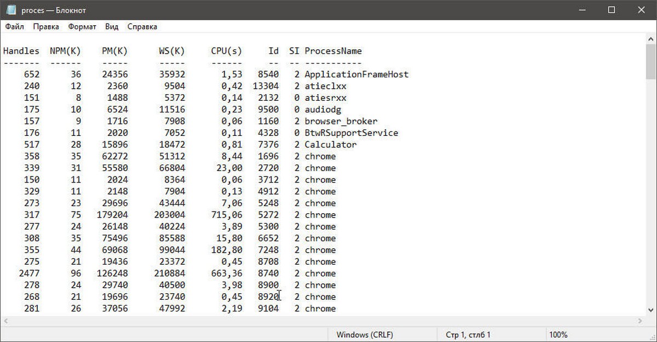Click the 100% zoom status entry
Viewport: 657px width, 342px height.
[558, 335]
